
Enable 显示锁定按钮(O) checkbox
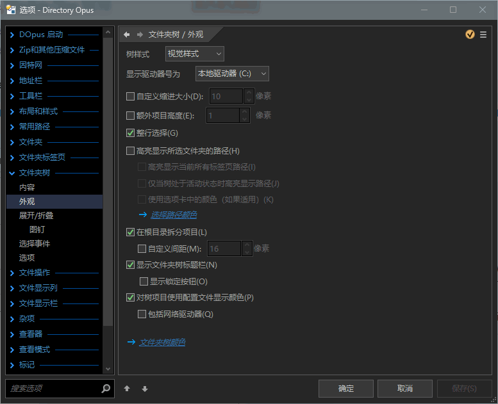pos(144,281)
